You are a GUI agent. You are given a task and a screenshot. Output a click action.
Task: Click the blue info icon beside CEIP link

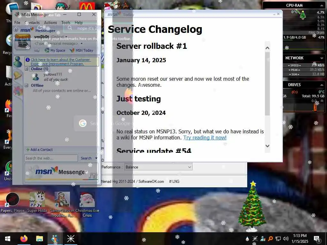tap(27, 60)
